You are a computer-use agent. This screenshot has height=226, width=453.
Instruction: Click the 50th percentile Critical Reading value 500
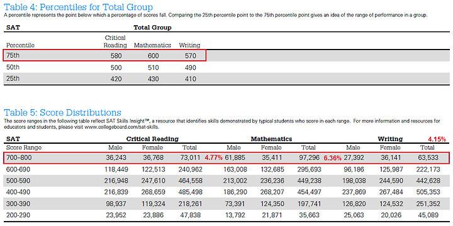tap(116, 67)
